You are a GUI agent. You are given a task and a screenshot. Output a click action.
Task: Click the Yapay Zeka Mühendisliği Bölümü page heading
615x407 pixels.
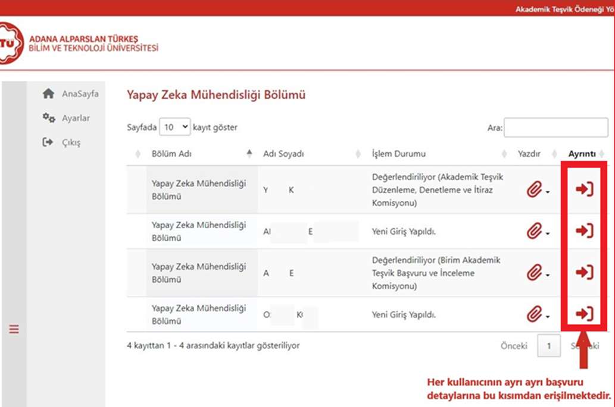click(216, 95)
